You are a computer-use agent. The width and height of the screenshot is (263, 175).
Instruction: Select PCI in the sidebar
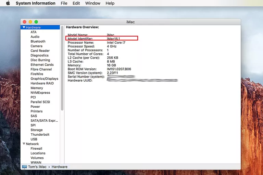click(x=33, y=97)
